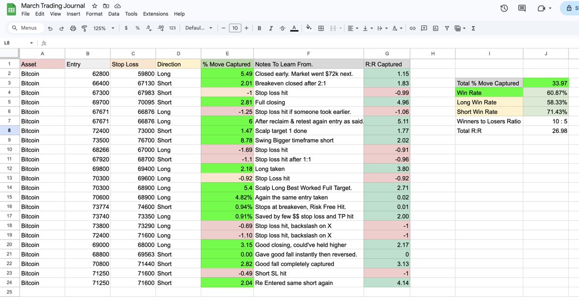
Task: Open the Help menu
Action: point(179,14)
